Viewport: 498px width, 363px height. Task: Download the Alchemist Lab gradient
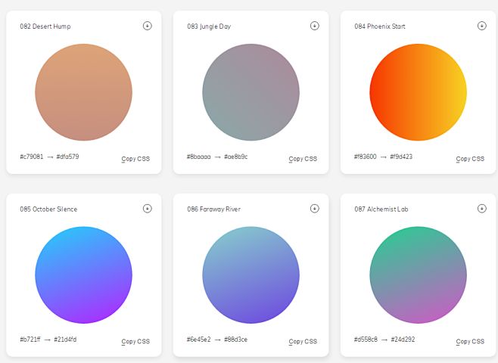click(x=481, y=209)
